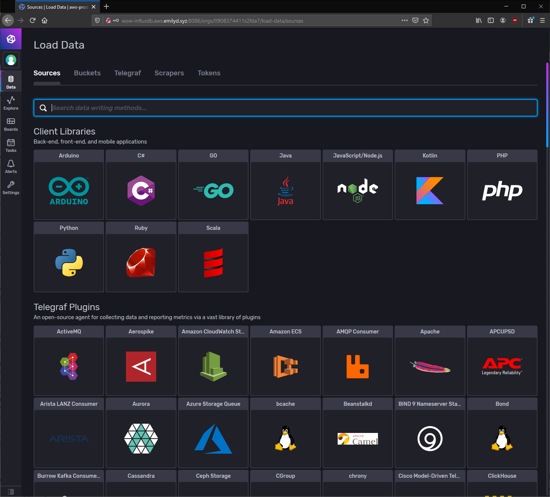Select the C# client library logo
The height and width of the screenshot is (497, 550).
pyautogui.click(x=141, y=191)
